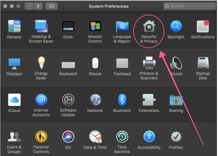Close the System Preferences window
Image resolution: width=218 pixels, height=156 pixels.
point(5,6)
